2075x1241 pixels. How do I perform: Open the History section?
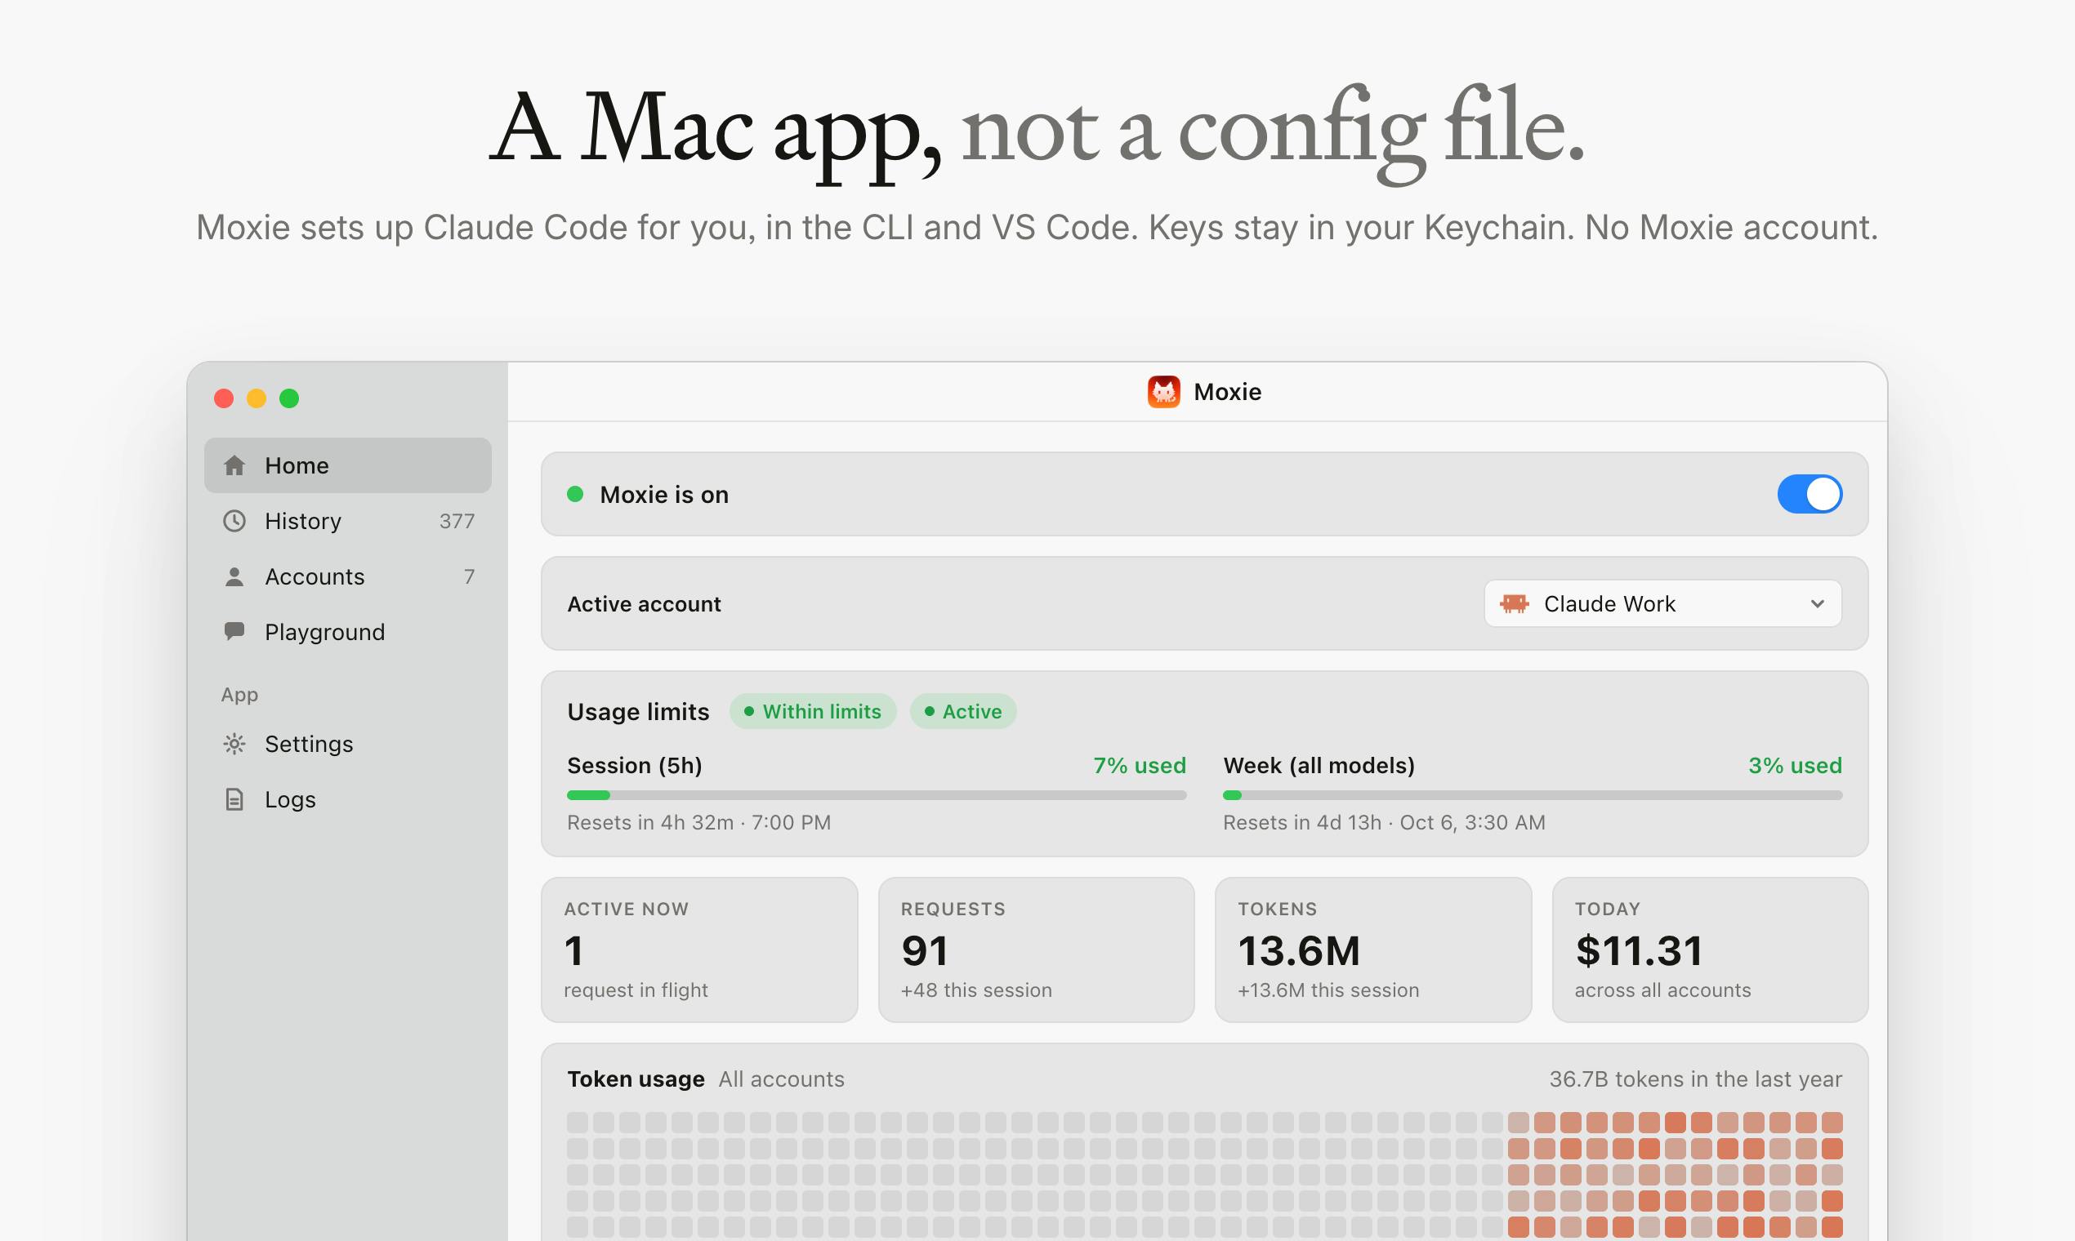pyautogui.click(x=347, y=521)
